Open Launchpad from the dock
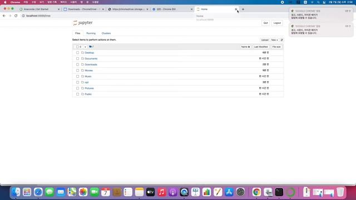 click(x=27, y=192)
